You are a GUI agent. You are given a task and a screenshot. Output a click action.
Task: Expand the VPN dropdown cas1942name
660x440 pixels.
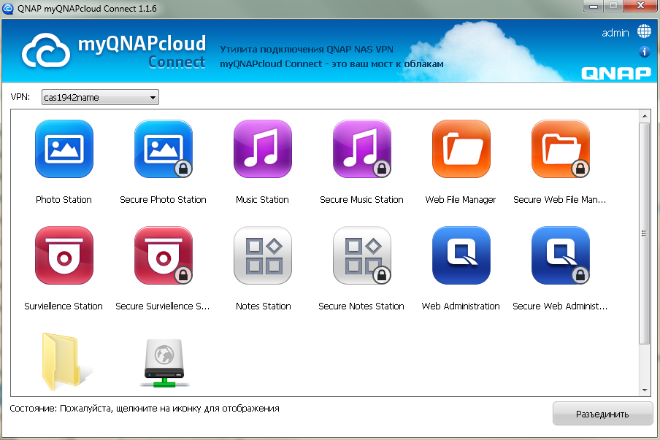[100, 97]
